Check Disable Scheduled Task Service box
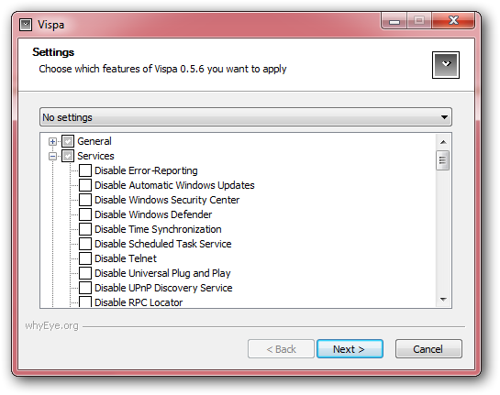This screenshot has width=500, height=395. coord(85,244)
